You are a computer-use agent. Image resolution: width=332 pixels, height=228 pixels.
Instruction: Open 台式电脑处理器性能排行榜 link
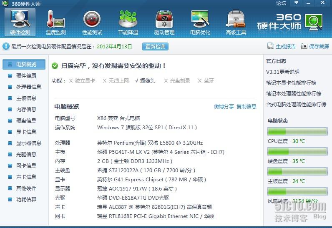click(296, 104)
